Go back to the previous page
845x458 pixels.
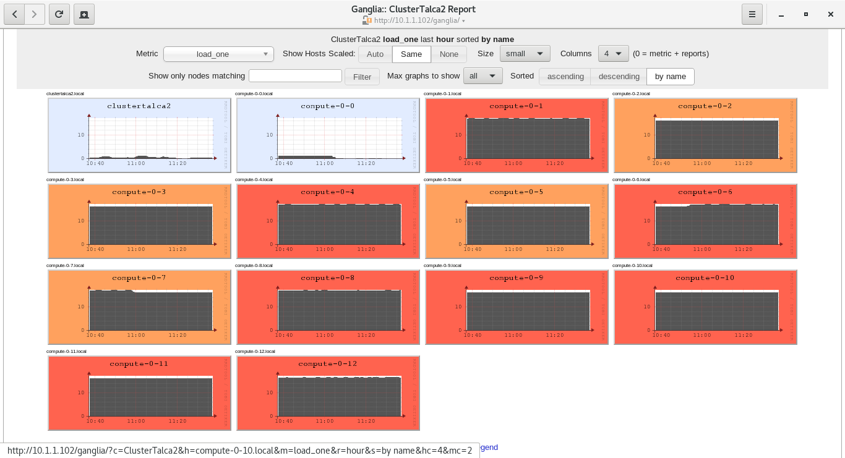coord(14,14)
